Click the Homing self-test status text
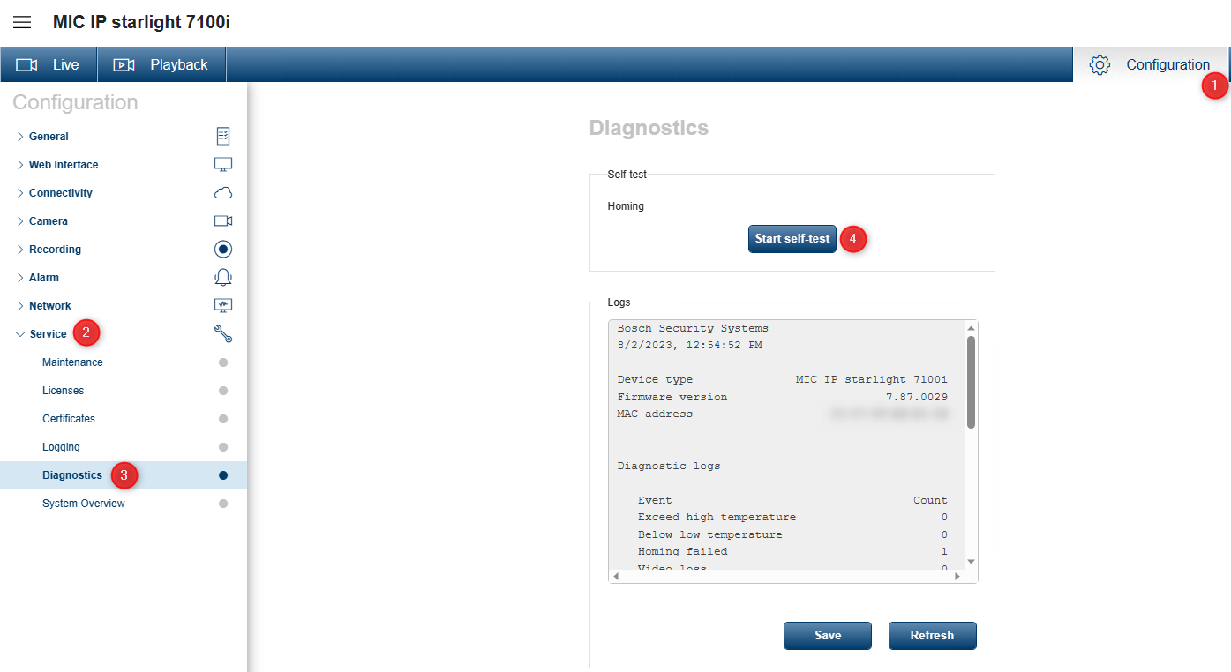Screen dimensions: 1231x672 [x=626, y=206]
